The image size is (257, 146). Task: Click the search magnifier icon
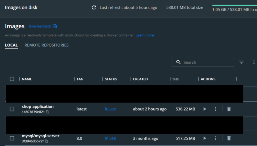pyautogui.click(x=178, y=62)
